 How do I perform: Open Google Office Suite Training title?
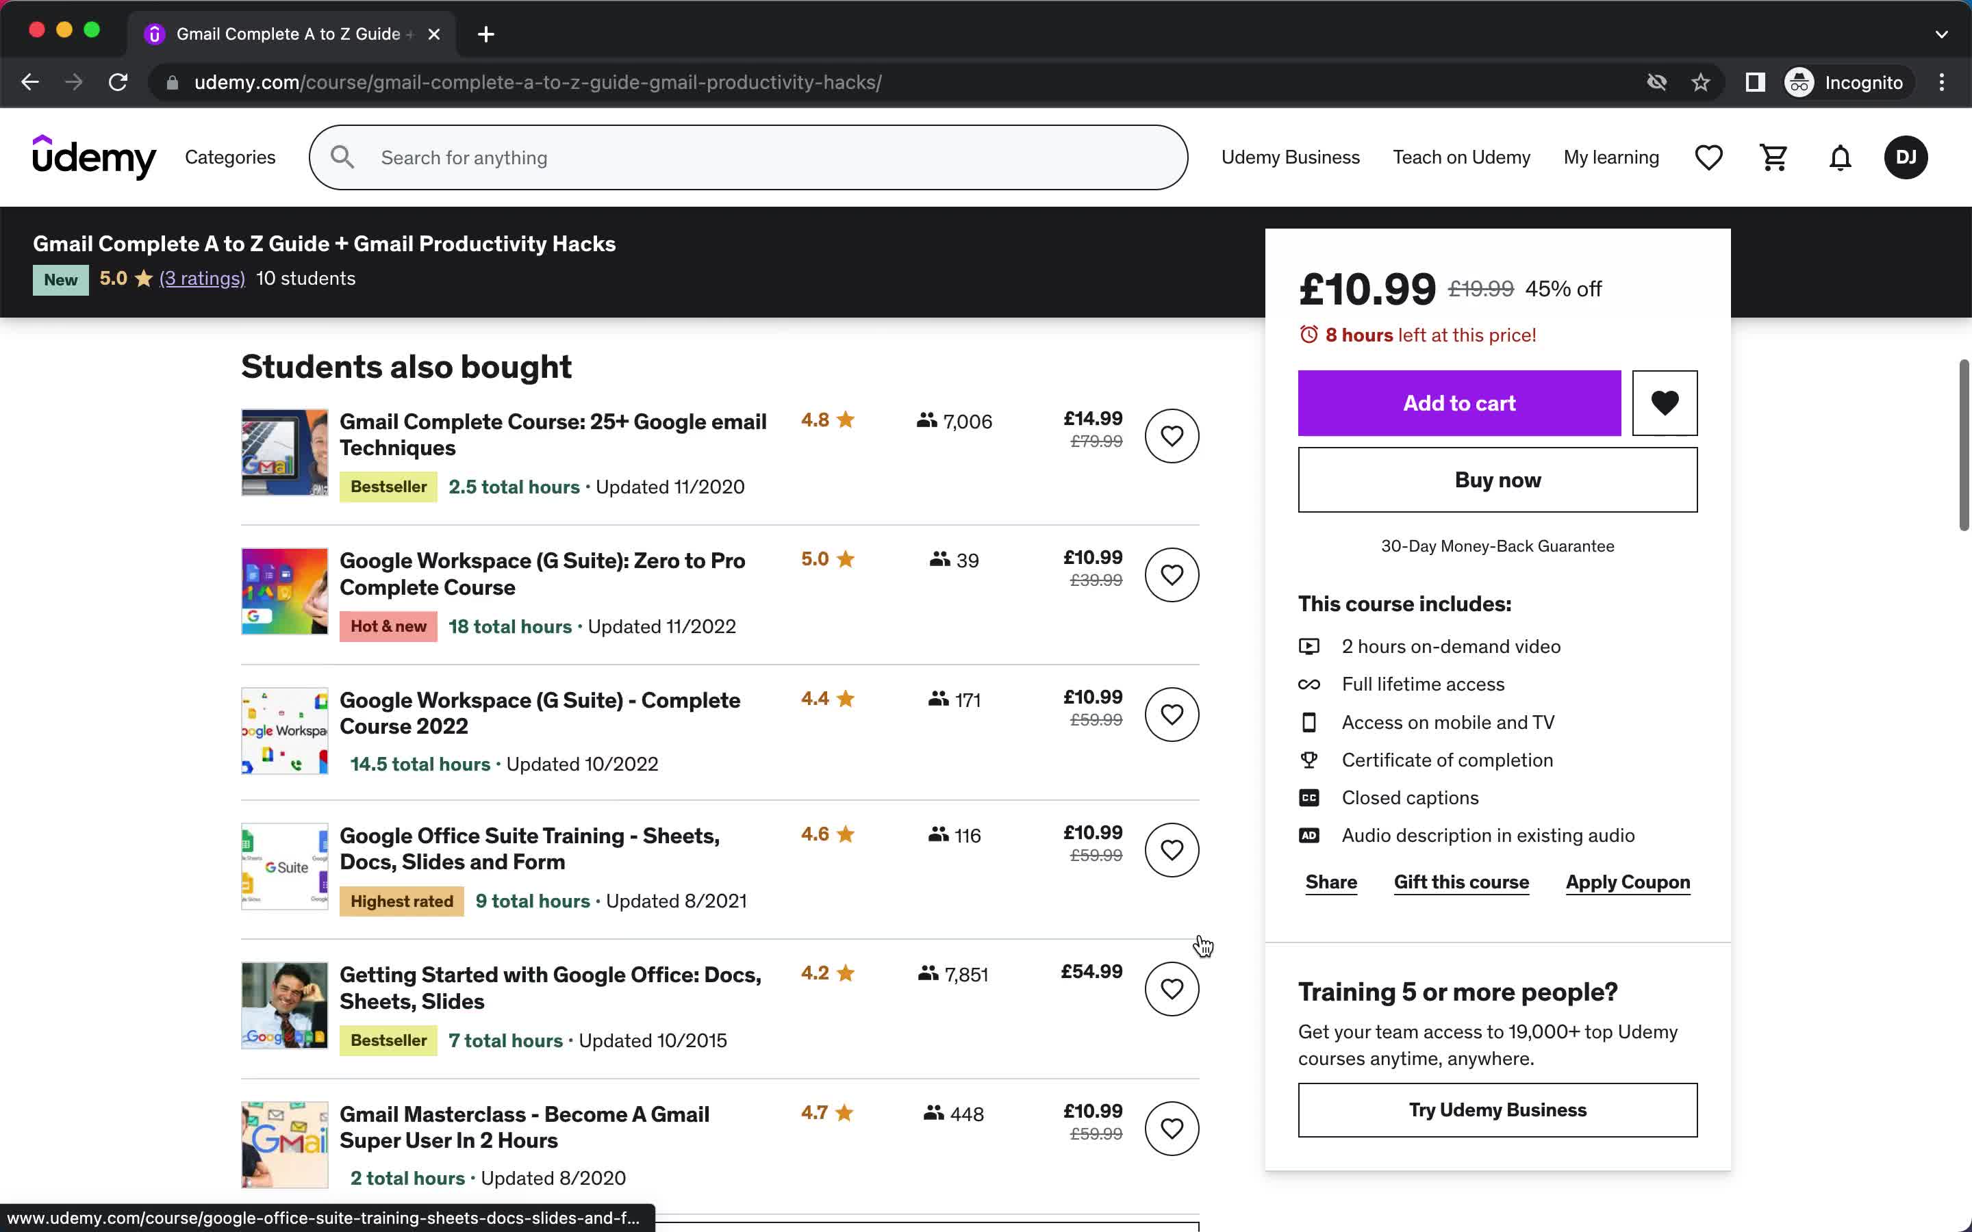[x=530, y=848]
